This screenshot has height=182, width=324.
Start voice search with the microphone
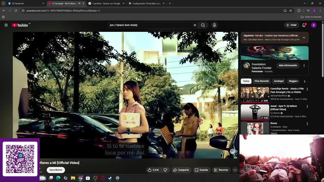214,25
